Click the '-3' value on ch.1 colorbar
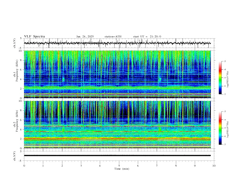This screenshot has width=241, height=186. point(224,61)
